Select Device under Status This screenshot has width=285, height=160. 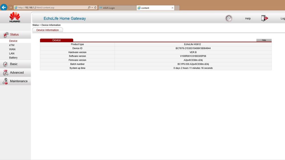[13, 41]
